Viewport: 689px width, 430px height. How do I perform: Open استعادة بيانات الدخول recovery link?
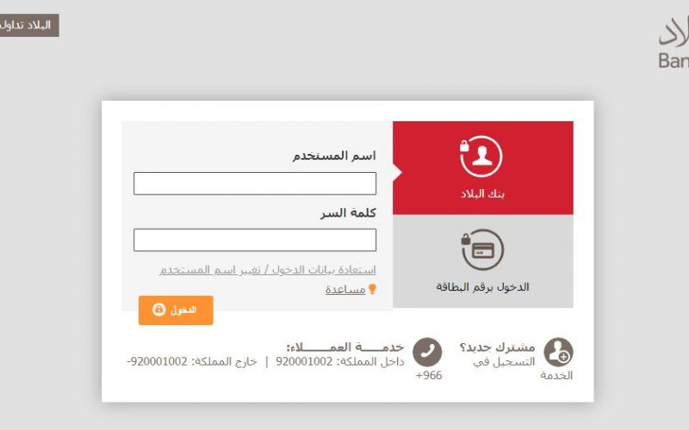tap(268, 269)
